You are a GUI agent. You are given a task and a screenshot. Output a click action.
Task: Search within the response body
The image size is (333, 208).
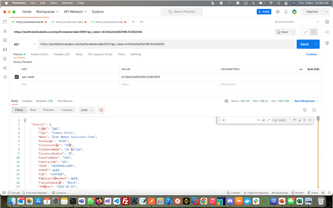pyautogui.click(x=314, y=110)
